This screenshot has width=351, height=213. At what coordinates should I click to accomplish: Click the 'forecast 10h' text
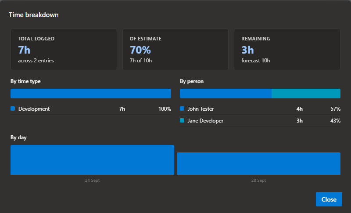(255, 61)
